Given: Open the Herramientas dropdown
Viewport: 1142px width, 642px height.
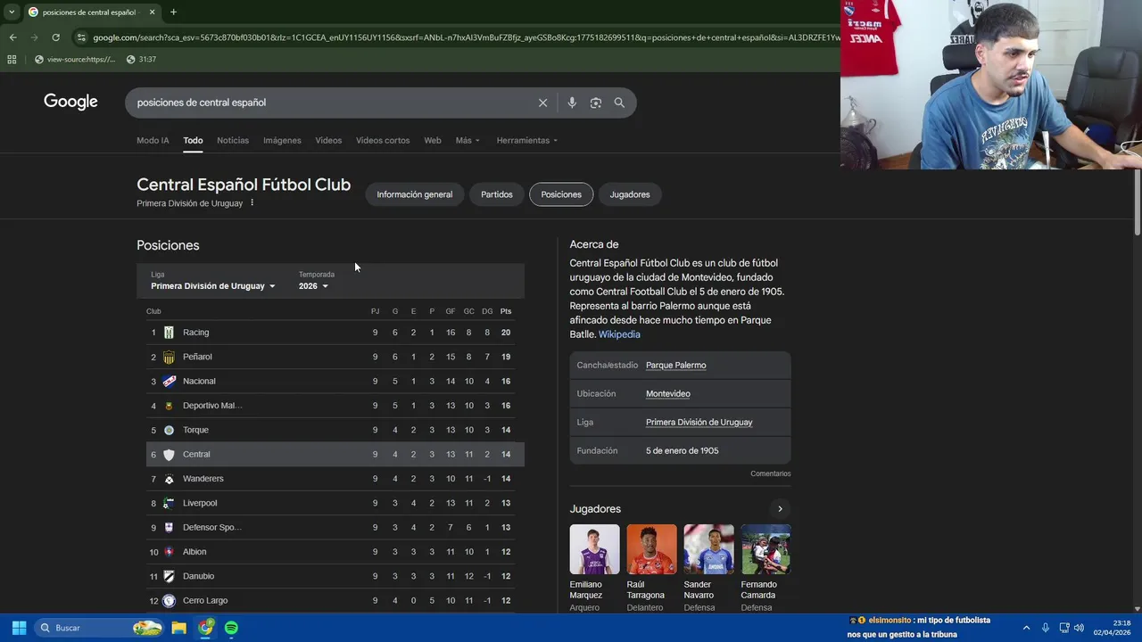Looking at the screenshot, I should [x=526, y=140].
